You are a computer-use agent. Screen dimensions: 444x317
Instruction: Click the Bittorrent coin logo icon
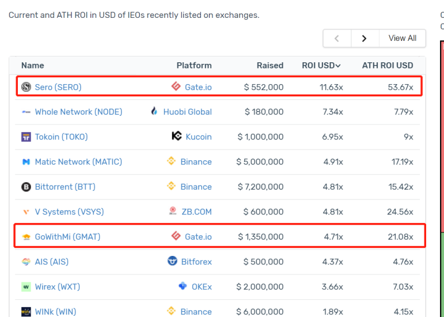tap(26, 187)
